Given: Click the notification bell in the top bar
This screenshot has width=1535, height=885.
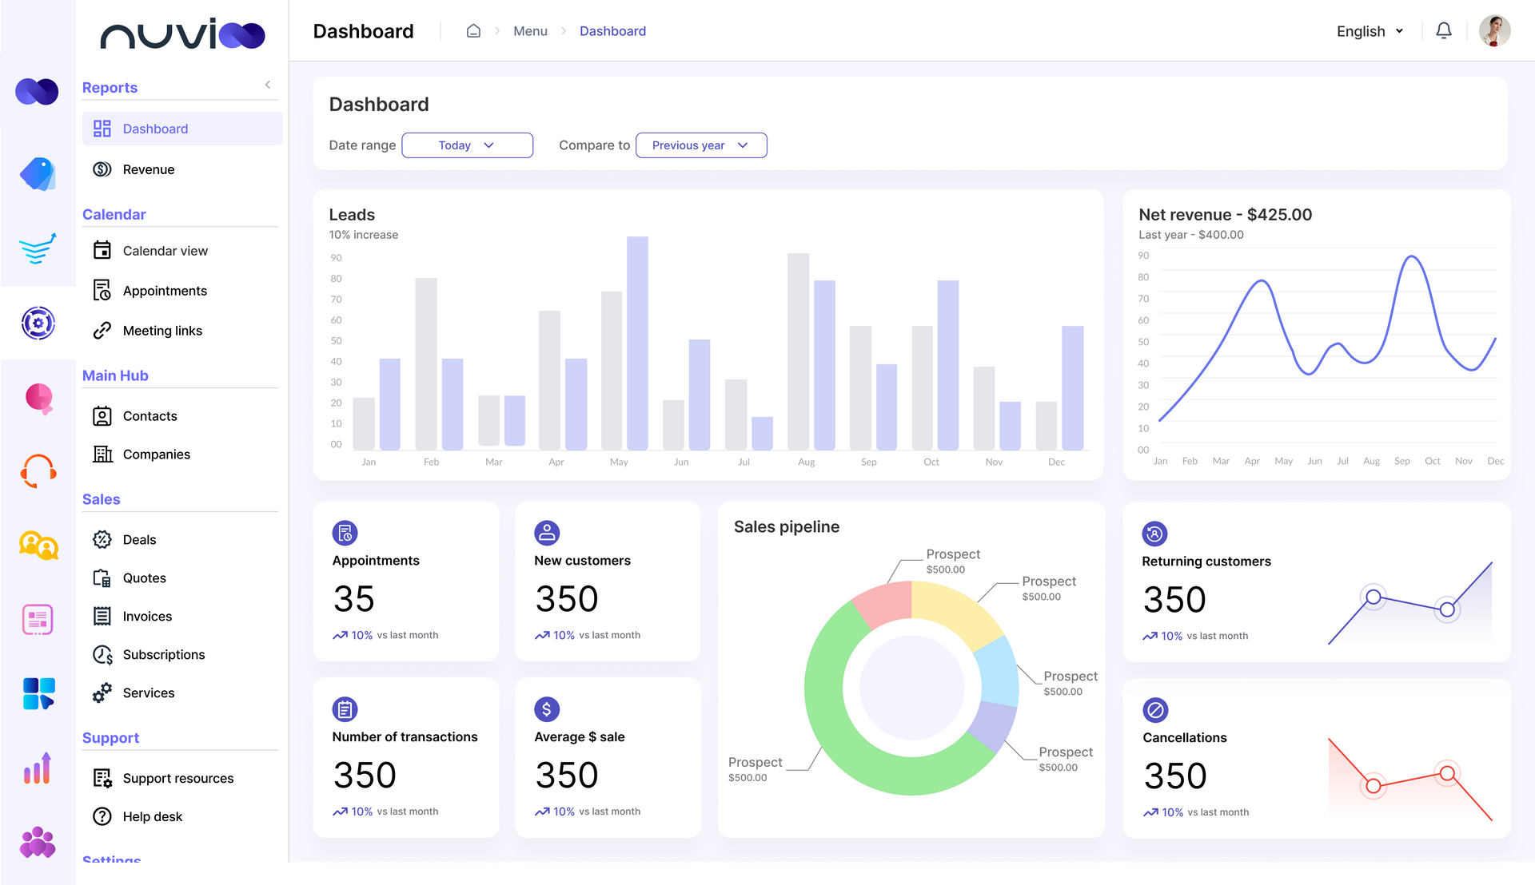Looking at the screenshot, I should [1444, 30].
